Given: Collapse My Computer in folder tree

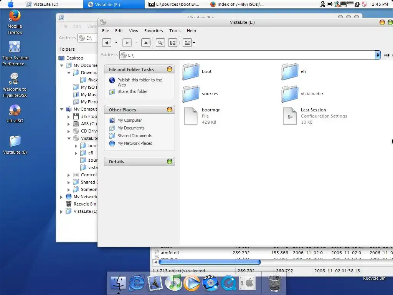Looking at the screenshot, I should pos(62,109).
